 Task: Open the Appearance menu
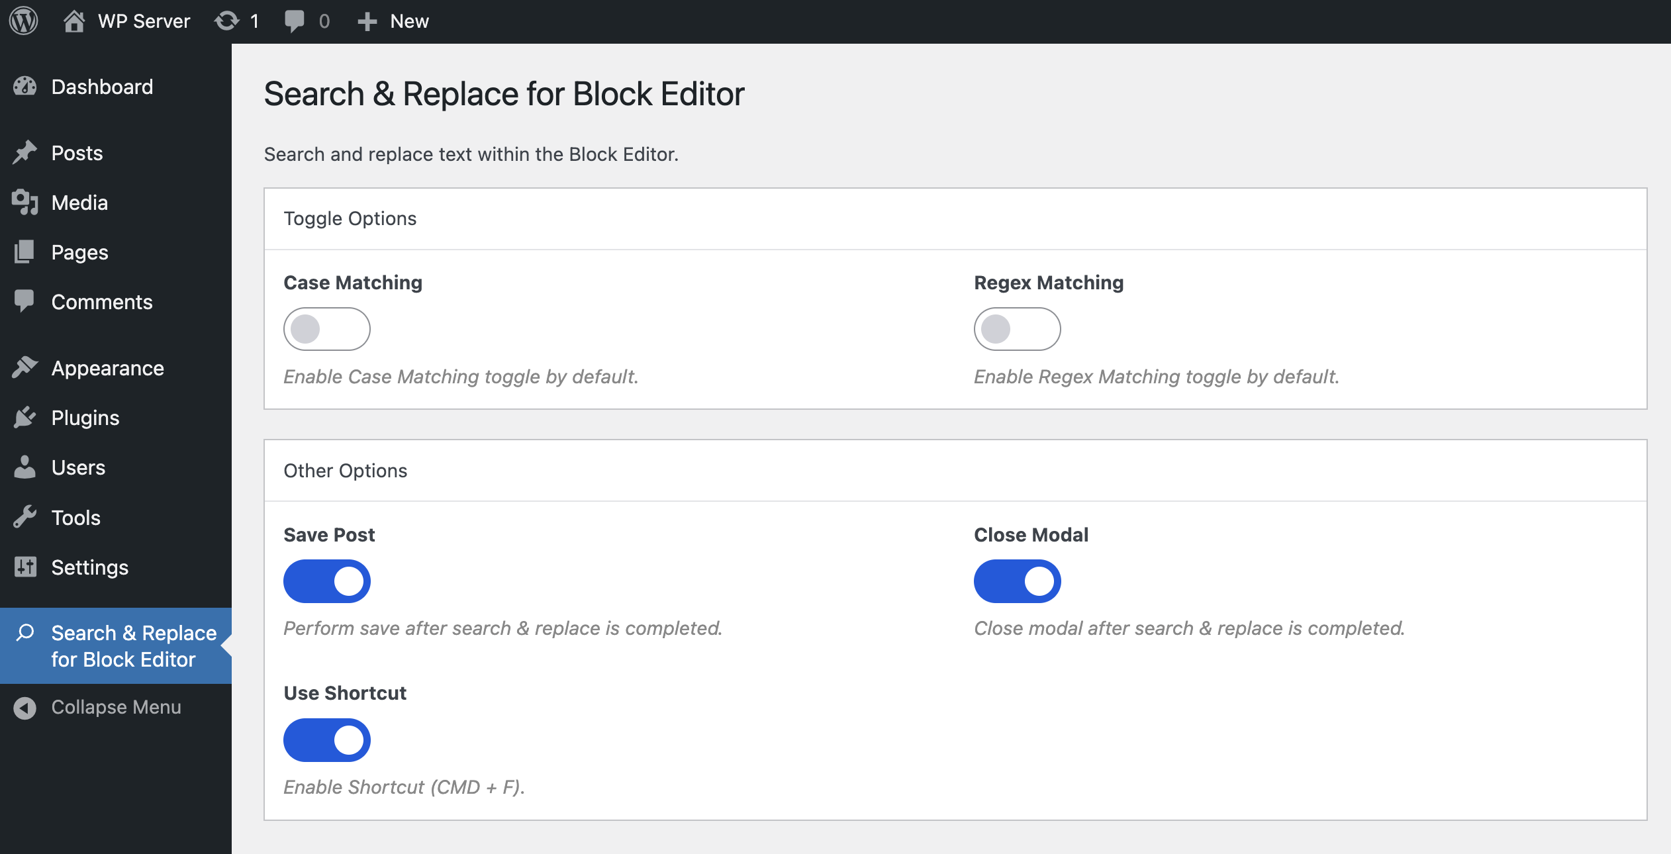107,368
